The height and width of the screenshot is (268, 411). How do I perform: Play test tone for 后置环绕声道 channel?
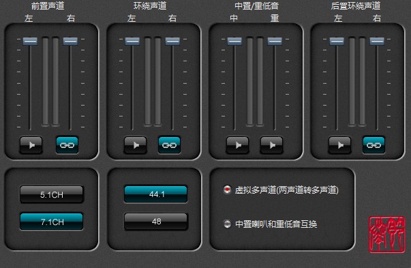[339, 145]
